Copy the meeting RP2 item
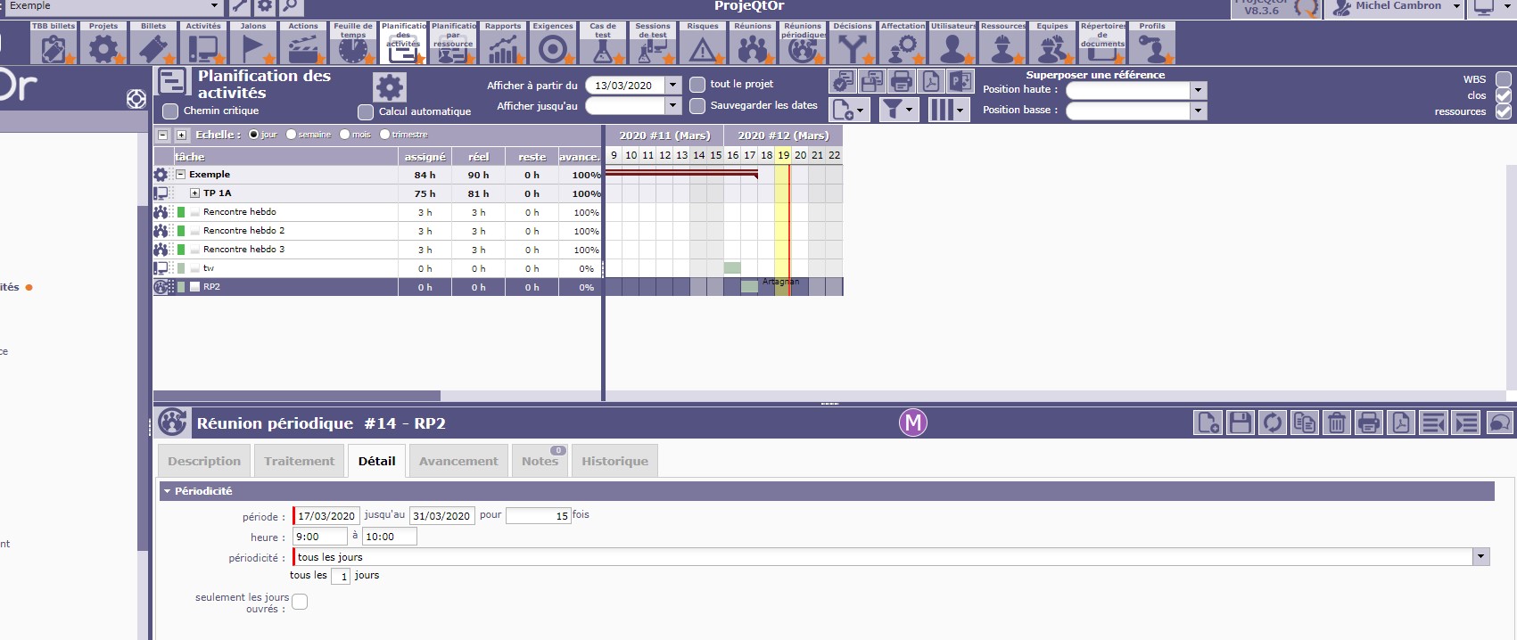This screenshot has width=1517, height=640. point(1304,423)
